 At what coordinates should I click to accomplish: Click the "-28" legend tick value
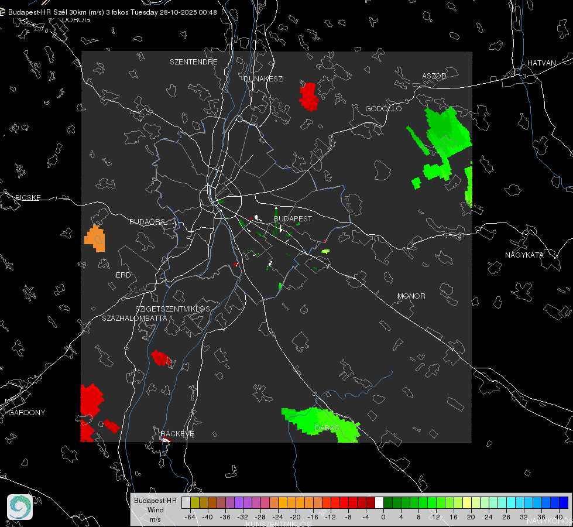pos(260,517)
